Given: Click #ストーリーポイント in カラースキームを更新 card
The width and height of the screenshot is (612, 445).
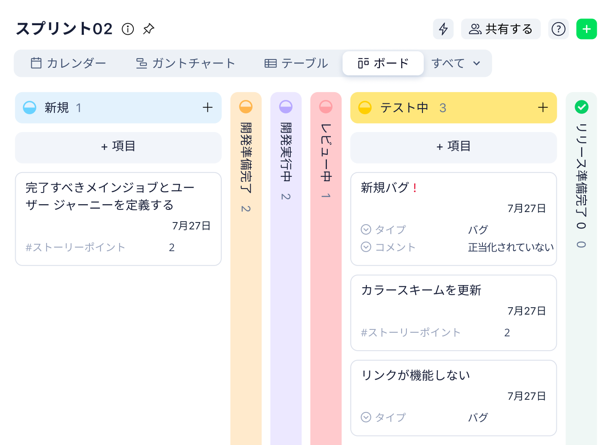Looking at the screenshot, I should [410, 332].
